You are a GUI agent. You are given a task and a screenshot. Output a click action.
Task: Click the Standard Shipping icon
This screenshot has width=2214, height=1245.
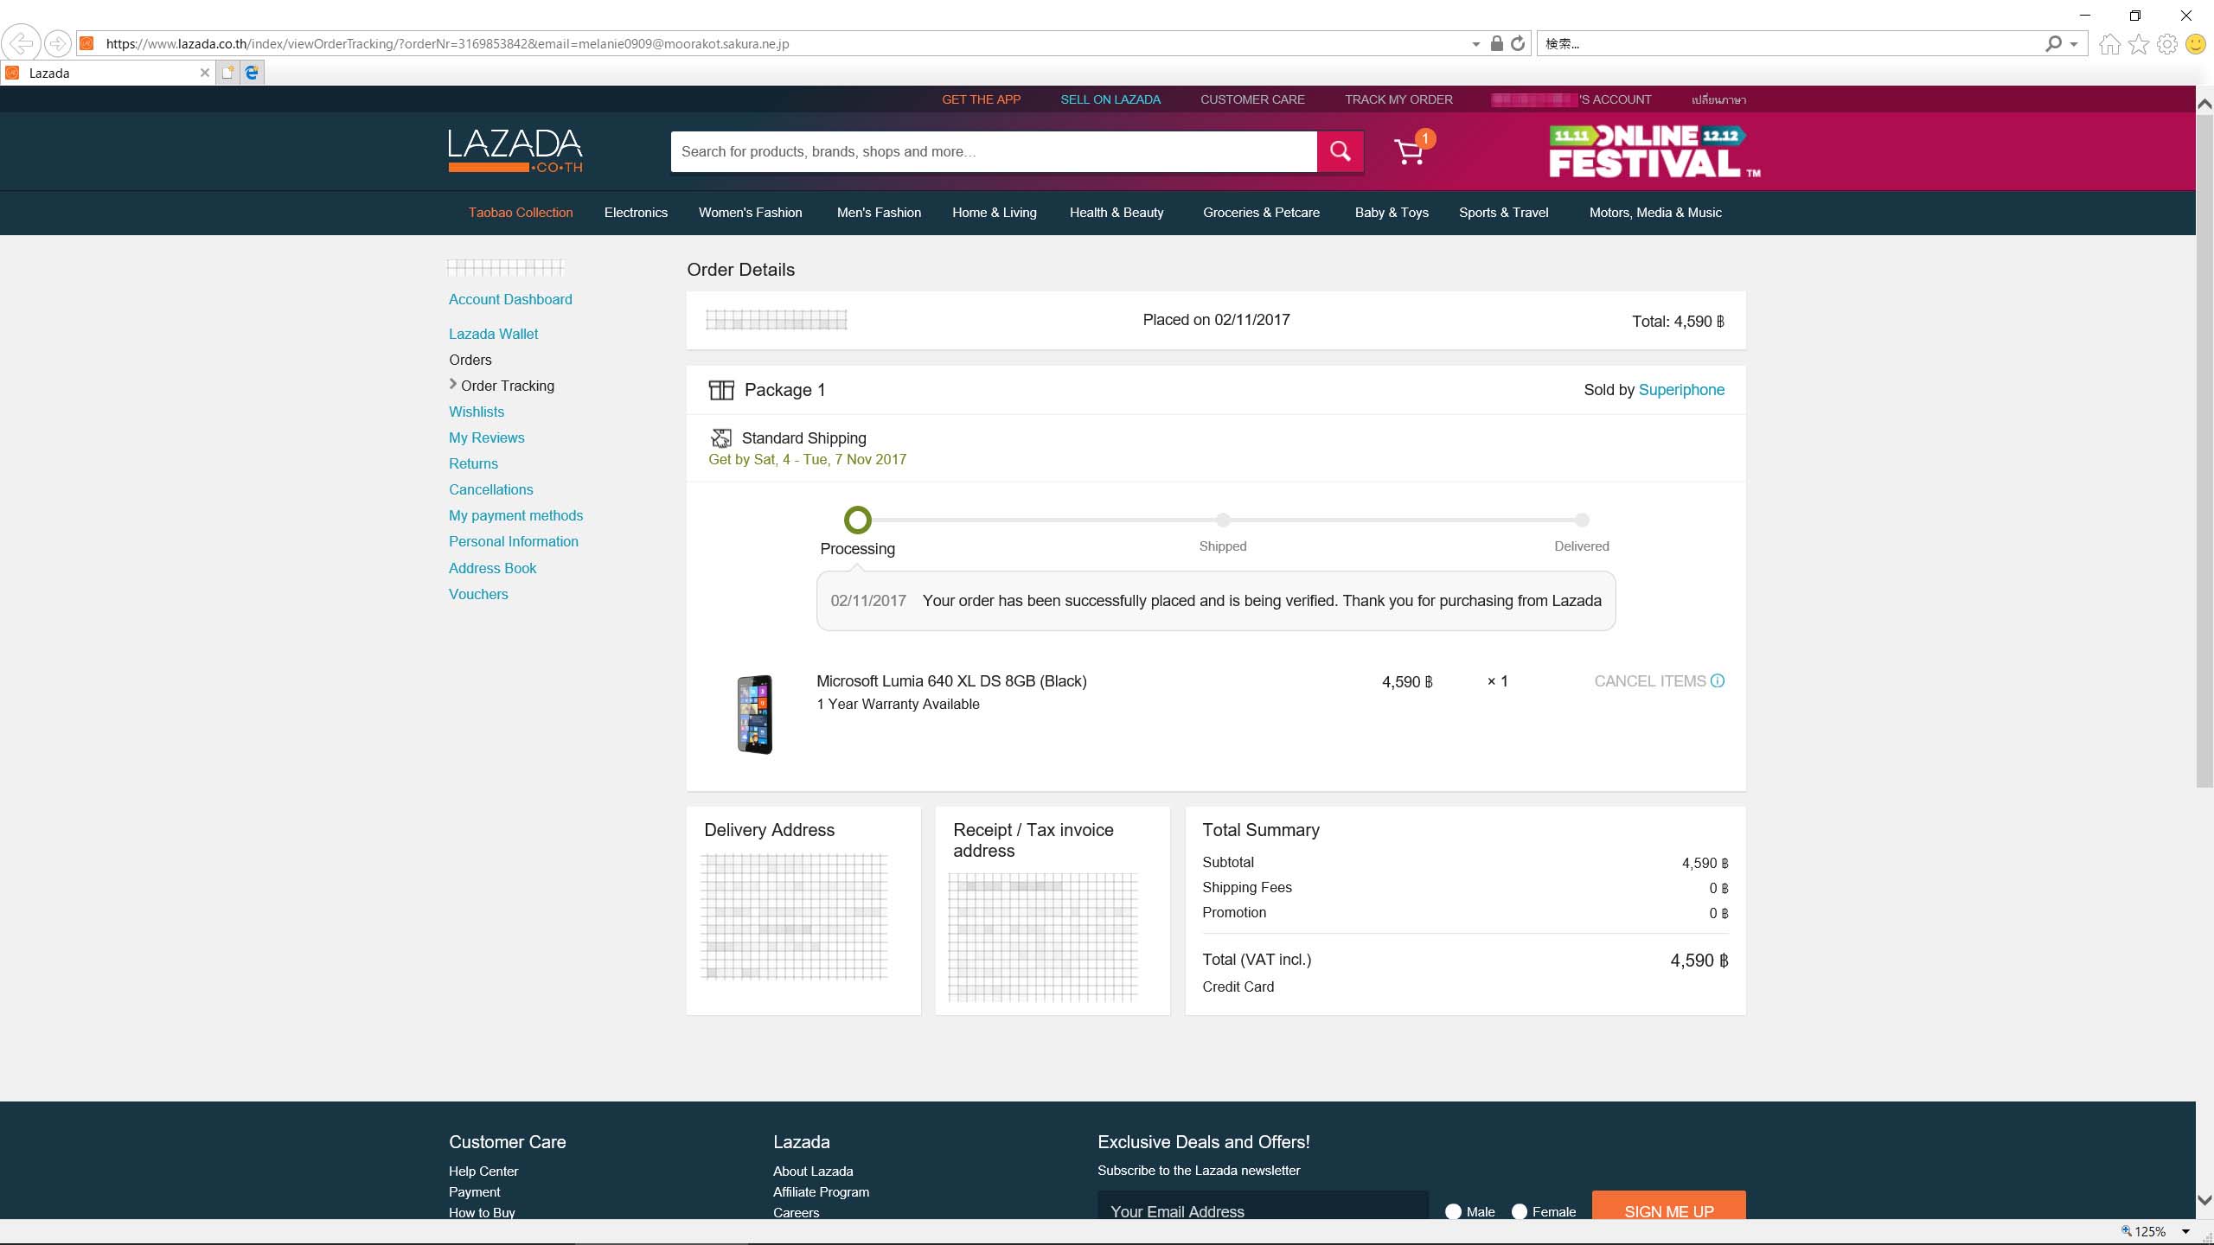[x=720, y=438]
